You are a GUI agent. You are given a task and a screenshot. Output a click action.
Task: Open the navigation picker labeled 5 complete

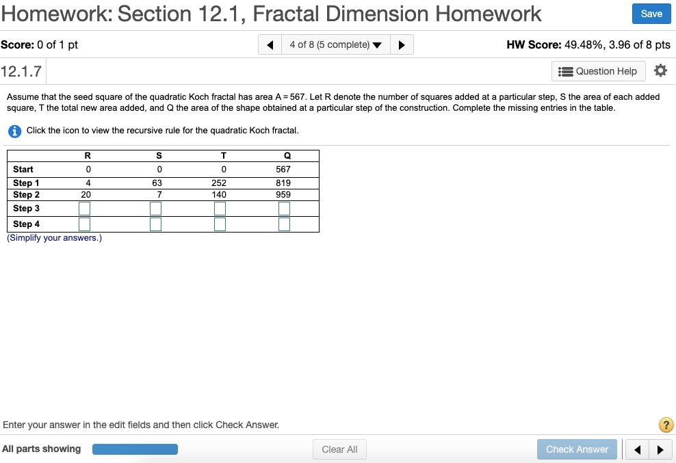[335, 44]
